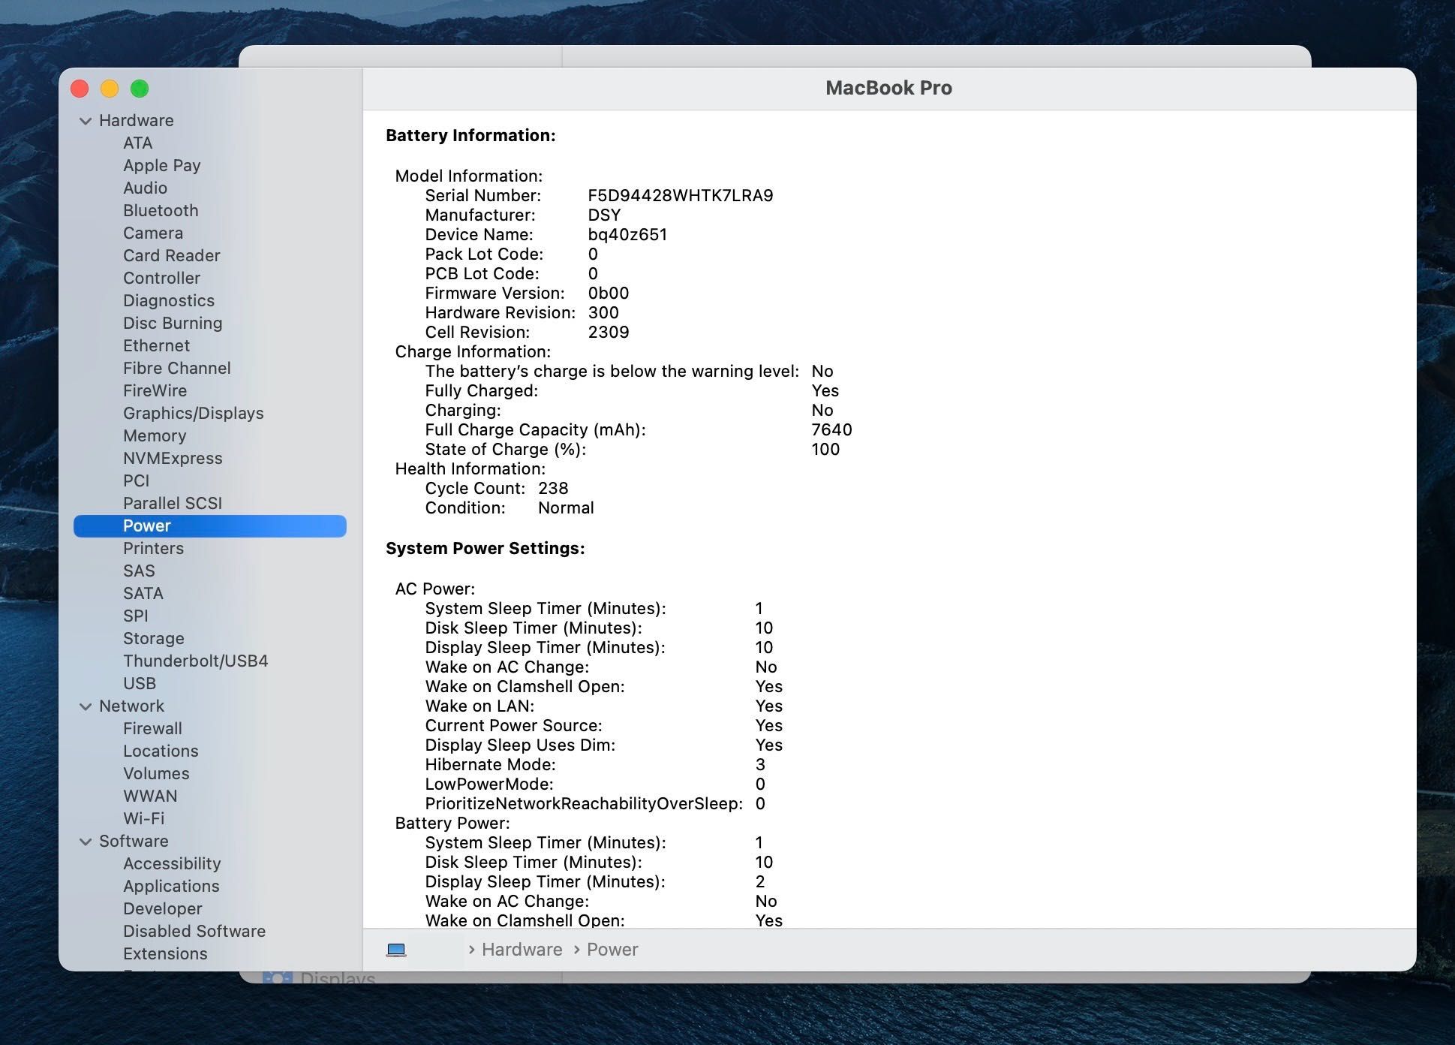The width and height of the screenshot is (1455, 1045).
Task: Select PCI in the sidebar
Action: tap(137, 481)
